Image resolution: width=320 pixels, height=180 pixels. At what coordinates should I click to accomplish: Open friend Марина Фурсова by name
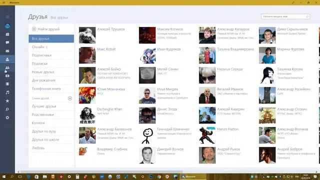coord(290,49)
